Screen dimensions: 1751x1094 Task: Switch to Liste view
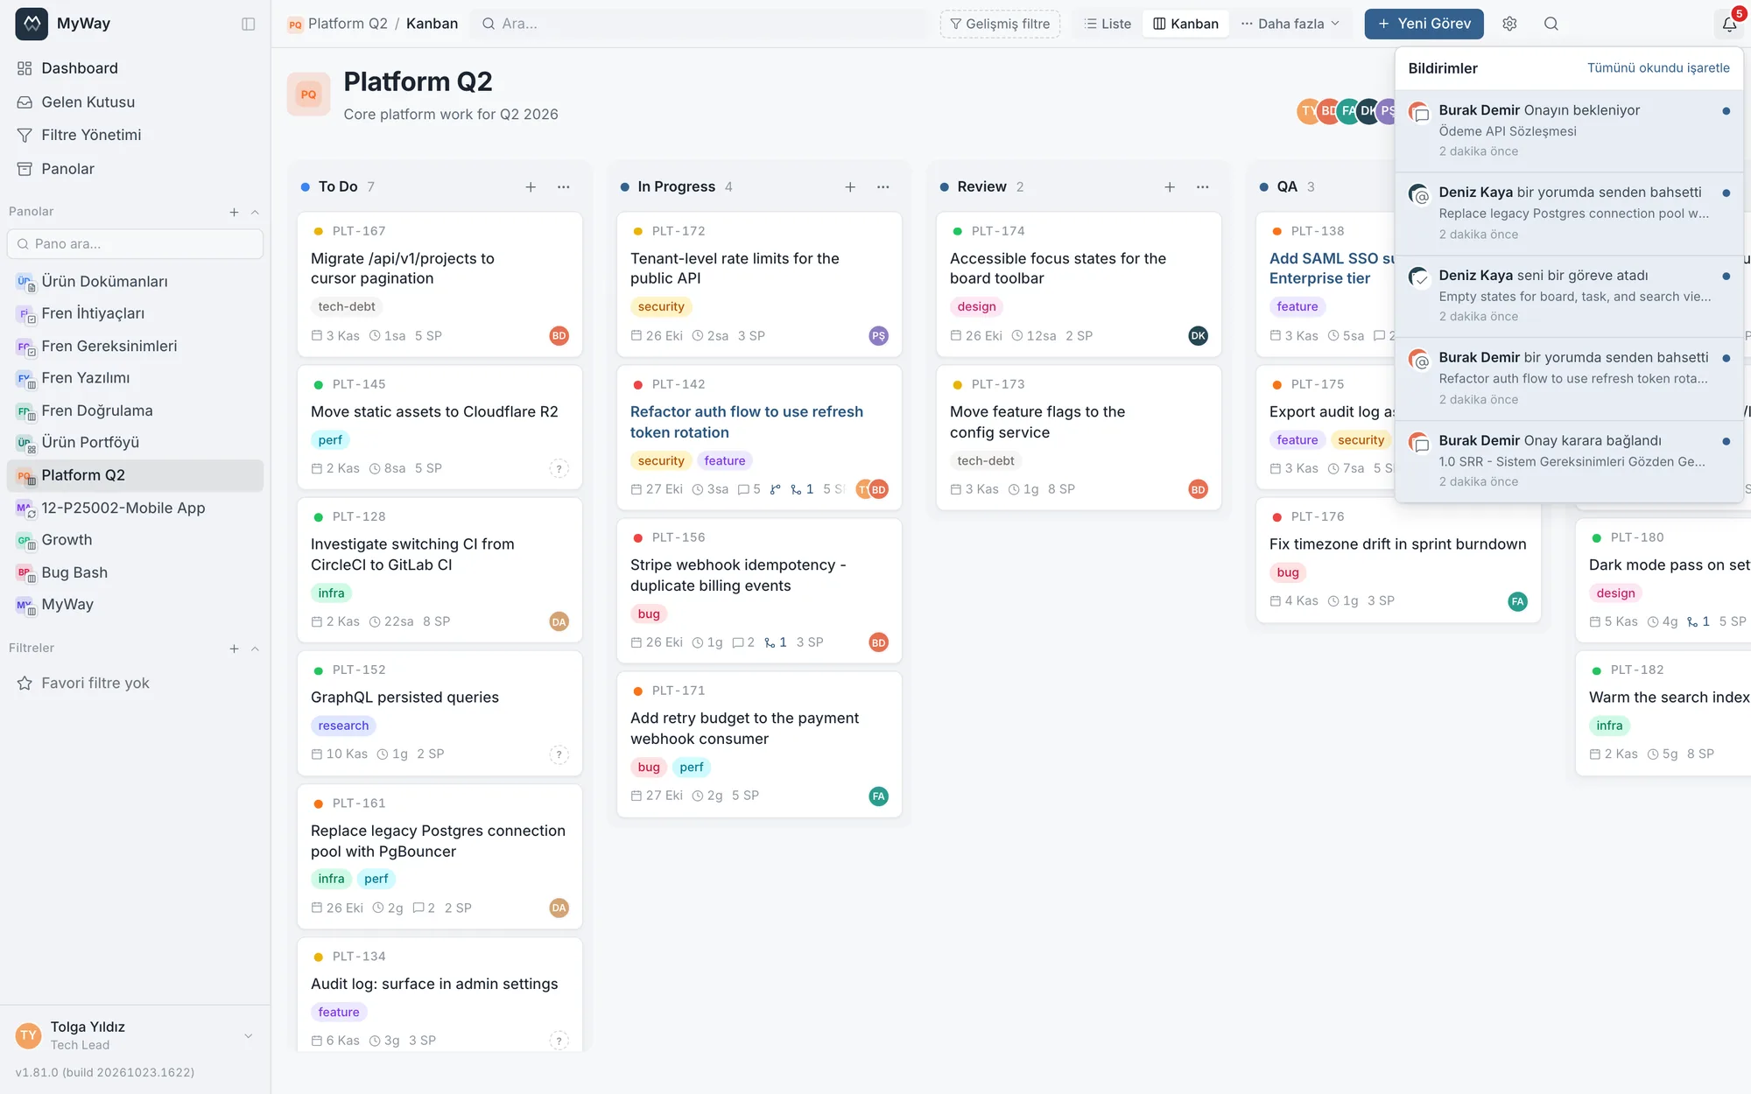pyautogui.click(x=1108, y=24)
